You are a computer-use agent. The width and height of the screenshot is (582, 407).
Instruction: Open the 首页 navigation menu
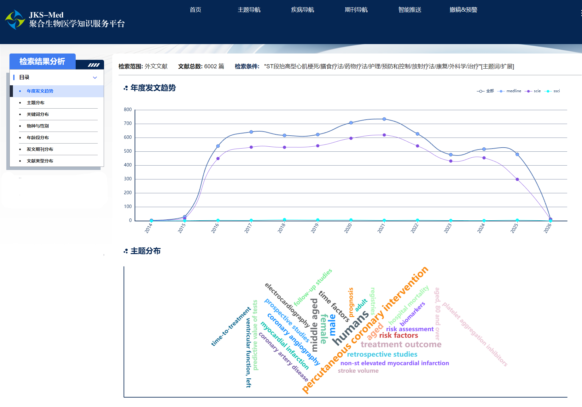pos(195,10)
